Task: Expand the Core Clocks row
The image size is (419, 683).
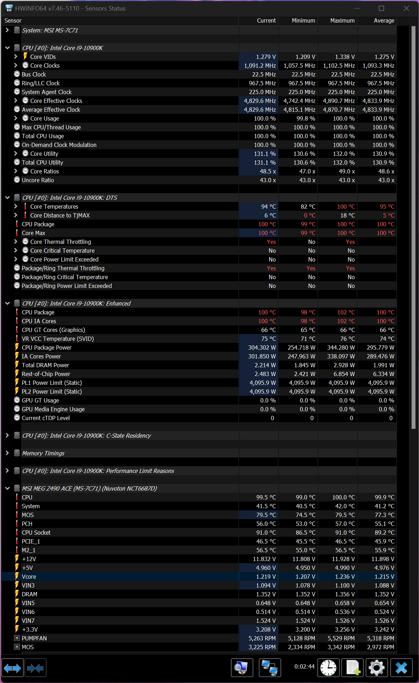Action: point(16,66)
